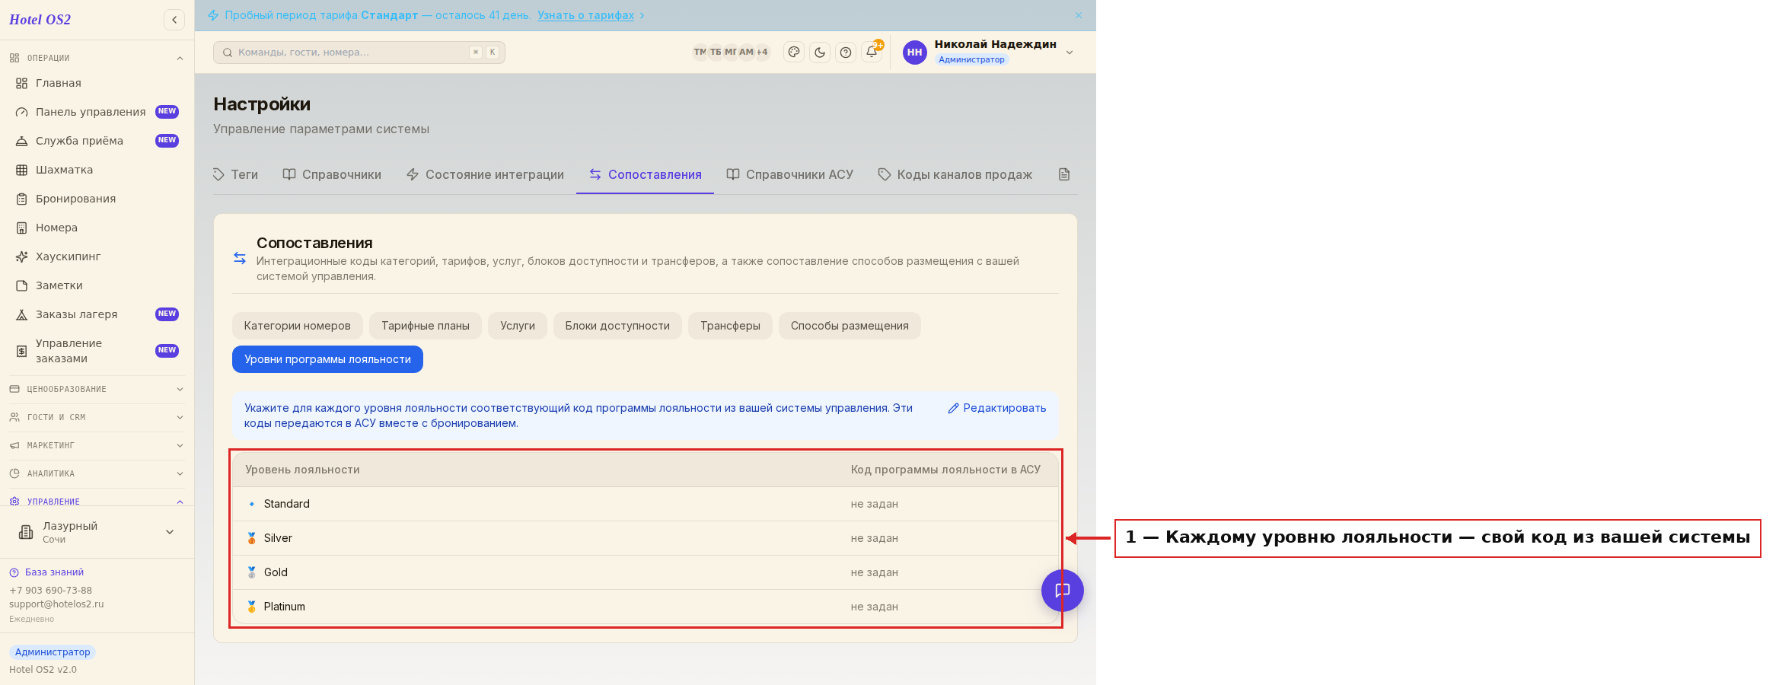
Task: Select the Сопоставления tab
Action: 645,174
